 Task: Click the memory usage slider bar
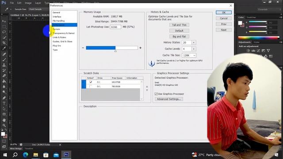click(x=112, y=48)
